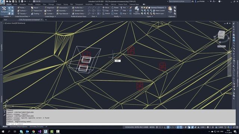Image resolution: width=239 pixels, height=134 pixels.
Task: Click the Feature Line tool icon
Action: tap(32, 11)
